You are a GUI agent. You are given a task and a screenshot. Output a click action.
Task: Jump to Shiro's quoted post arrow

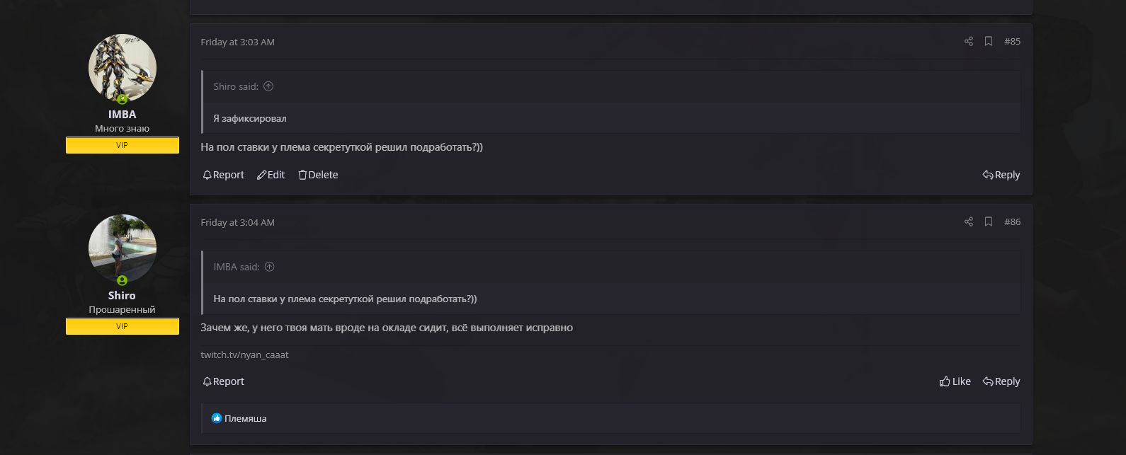(268, 86)
